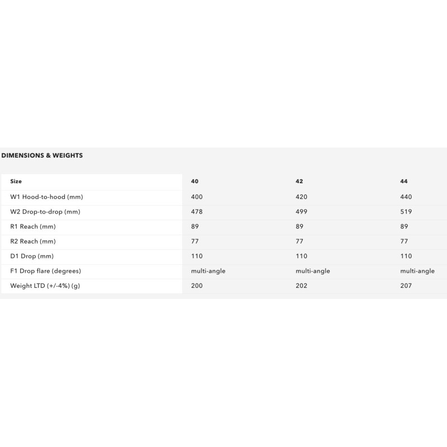Select the 200 weight value for size 40
This screenshot has width=447, height=447.
[197, 286]
